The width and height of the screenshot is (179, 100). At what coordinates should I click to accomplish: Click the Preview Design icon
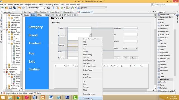(x=53, y=15)
